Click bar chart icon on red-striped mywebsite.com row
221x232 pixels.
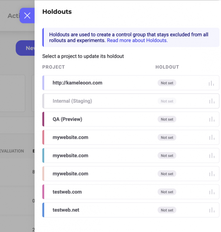point(212,138)
